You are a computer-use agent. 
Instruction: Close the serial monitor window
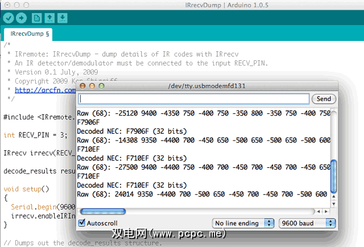click(82, 86)
